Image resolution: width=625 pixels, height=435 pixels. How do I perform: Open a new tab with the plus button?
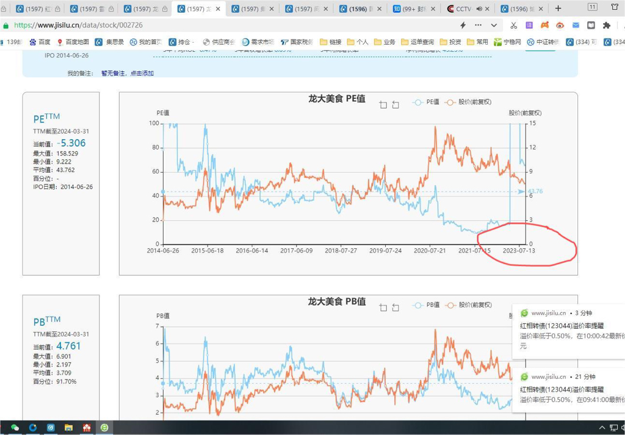[558, 9]
